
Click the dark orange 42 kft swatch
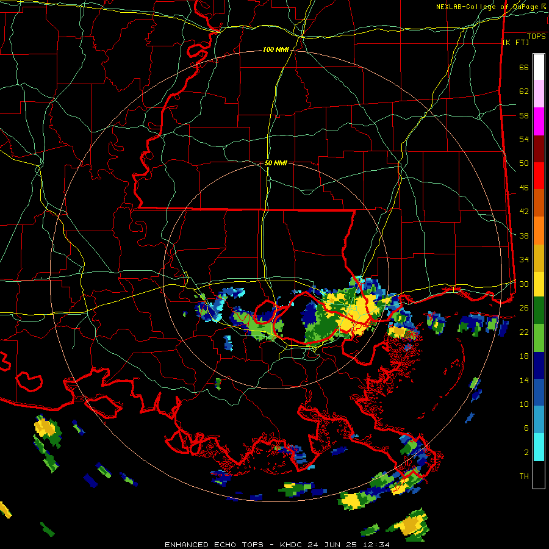tap(539, 203)
